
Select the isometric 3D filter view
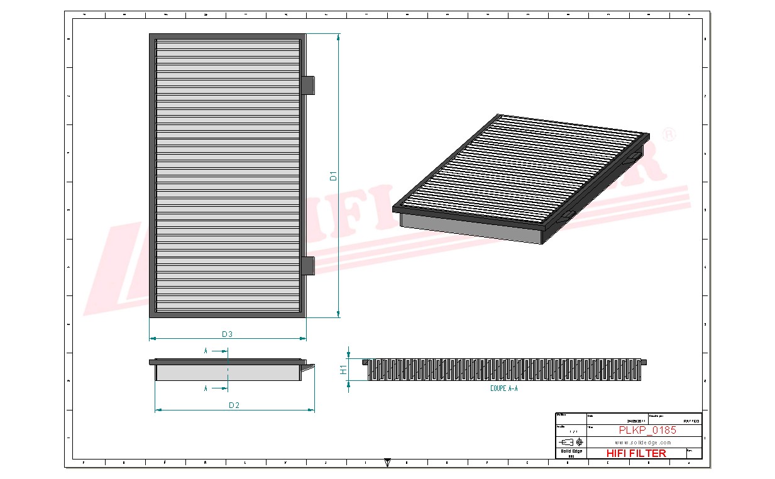tap(520, 179)
